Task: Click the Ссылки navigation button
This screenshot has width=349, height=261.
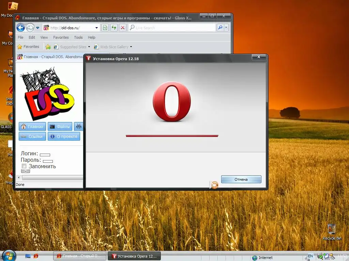Action: (x=32, y=136)
